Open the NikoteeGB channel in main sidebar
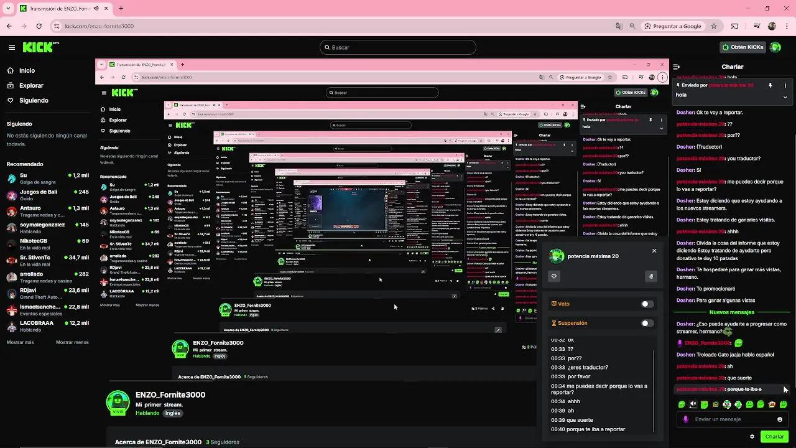Image resolution: width=796 pixels, height=448 pixels. point(48,243)
